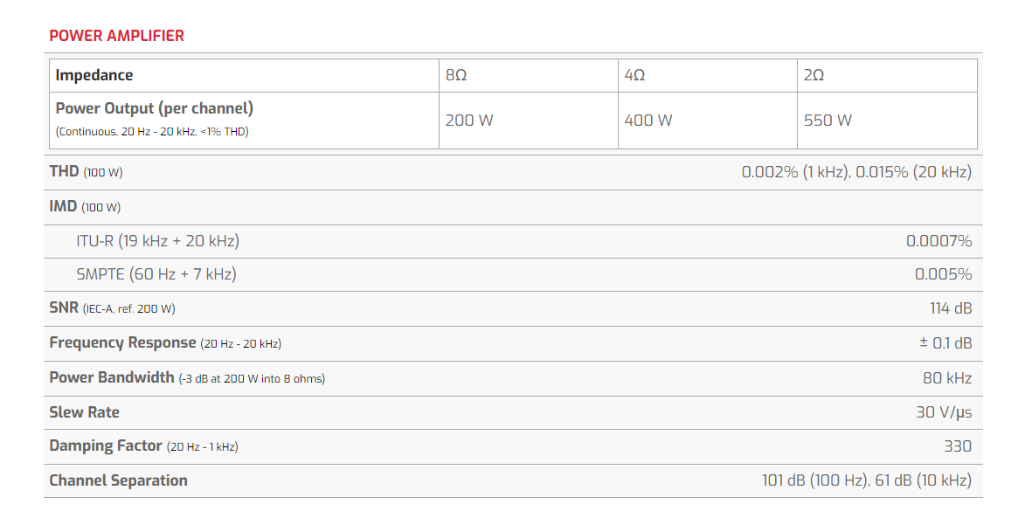Click the Damping Factor value 330
The image size is (1018, 518).
[958, 446]
